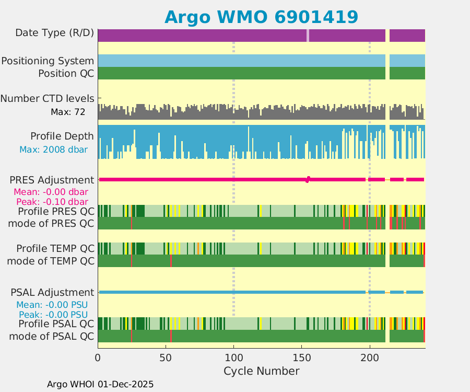This screenshot has height=392, width=470.
Task: Click the "Argo WHOI 01-Dec-2025" footer text
Action: coord(100,384)
